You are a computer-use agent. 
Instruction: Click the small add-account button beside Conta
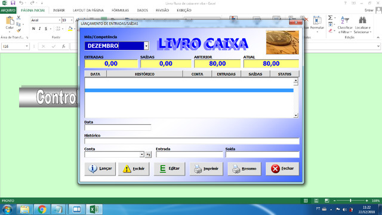point(149,155)
